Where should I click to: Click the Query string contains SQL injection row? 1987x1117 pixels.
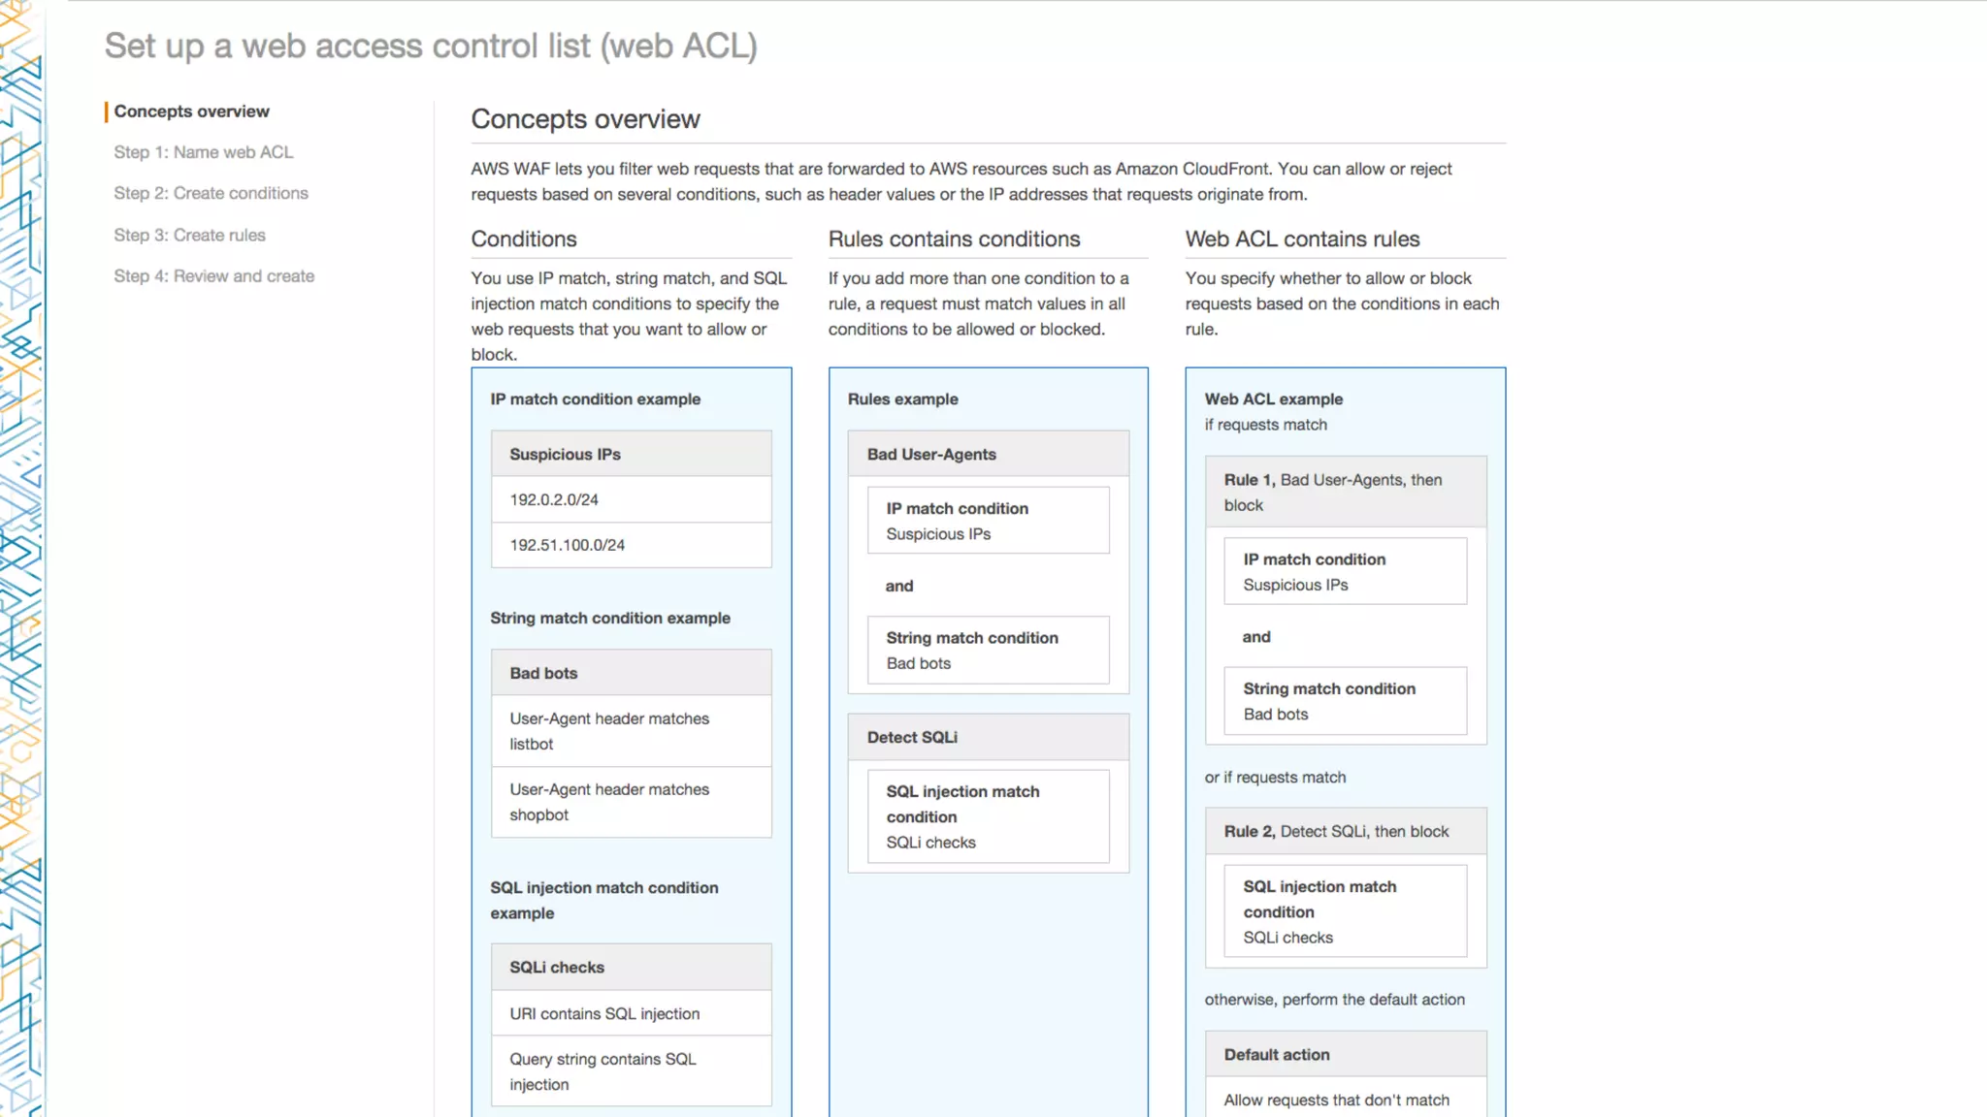point(631,1071)
